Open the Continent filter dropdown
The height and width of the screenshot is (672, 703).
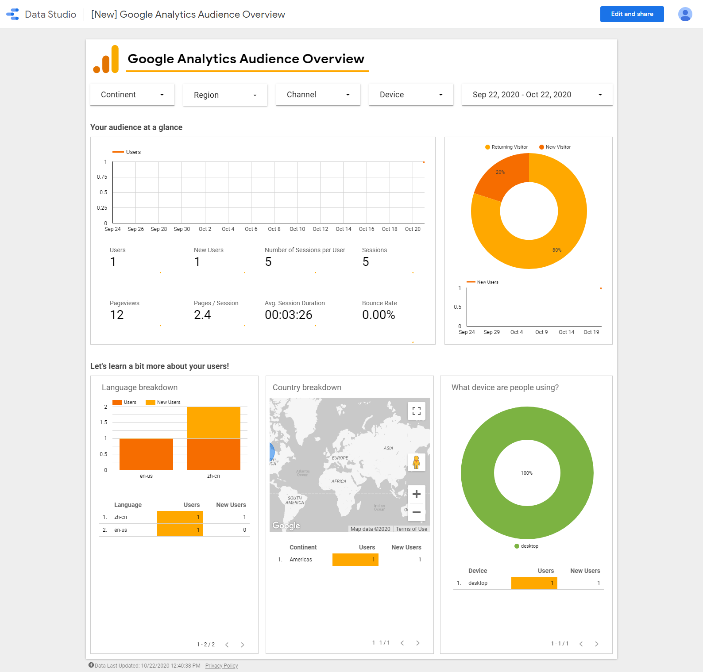click(132, 95)
